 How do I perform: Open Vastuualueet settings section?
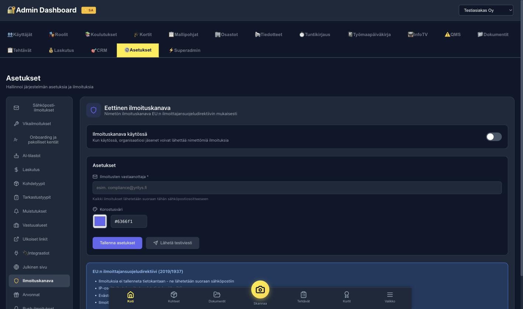pyautogui.click(x=39, y=225)
